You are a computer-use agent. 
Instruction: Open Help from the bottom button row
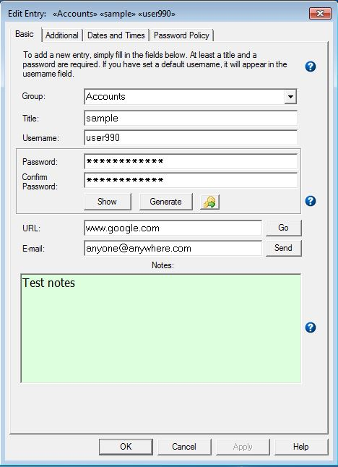pos(301,447)
